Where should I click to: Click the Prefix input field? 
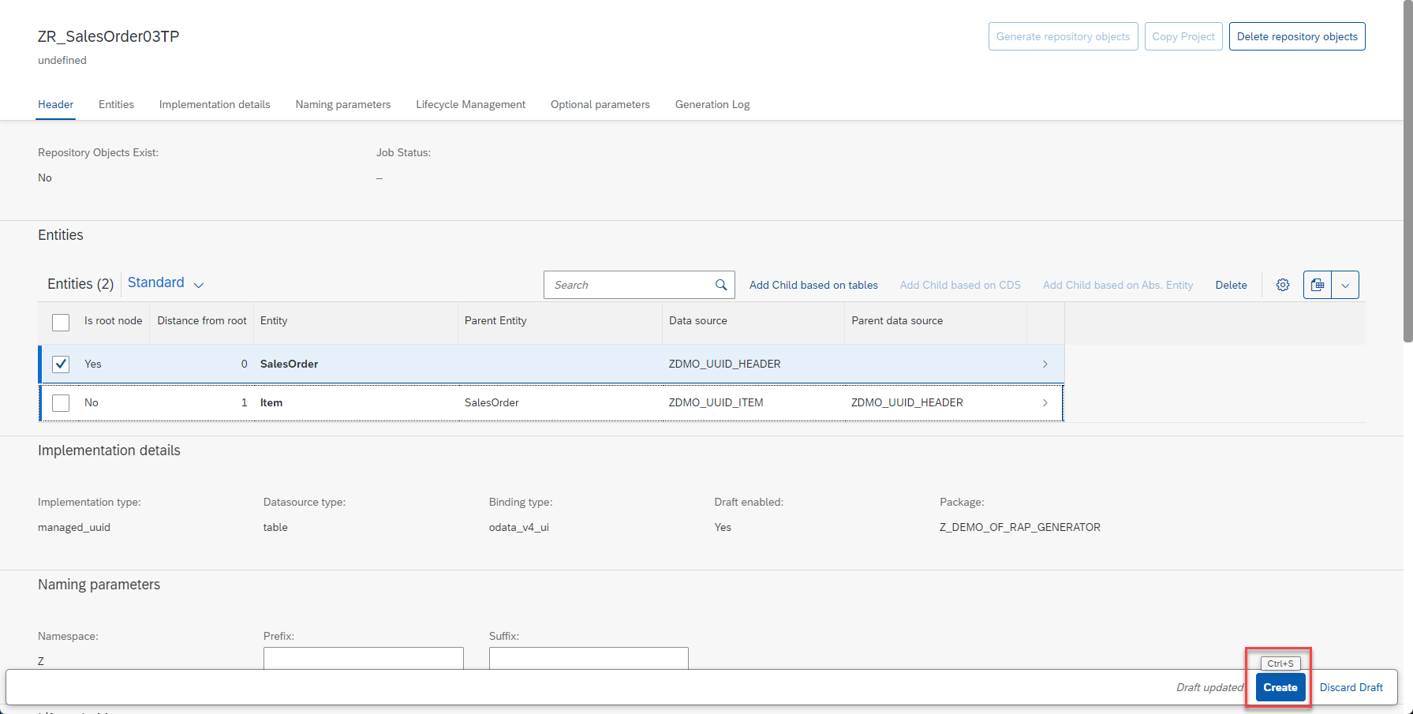click(x=363, y=658)
